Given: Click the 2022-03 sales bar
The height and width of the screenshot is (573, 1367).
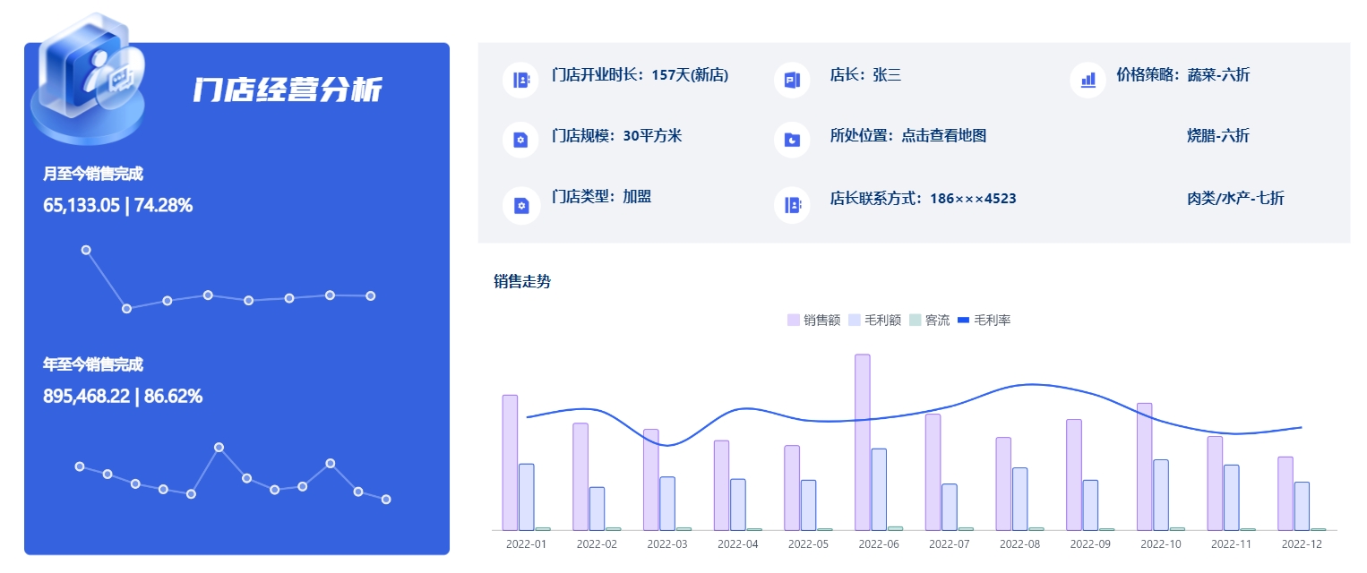Looking at the screenshot, I should click(651, 480).
